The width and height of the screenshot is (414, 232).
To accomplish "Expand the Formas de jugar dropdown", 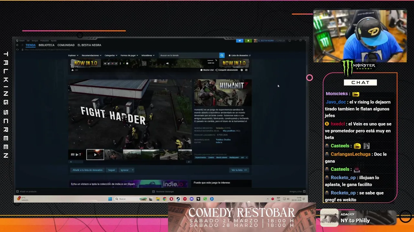I will point(129,55).
